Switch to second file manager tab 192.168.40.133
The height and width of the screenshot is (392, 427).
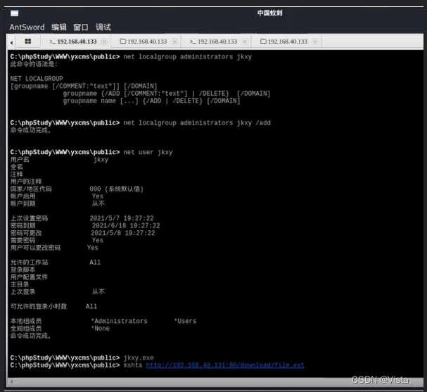[x=283, y=42]
